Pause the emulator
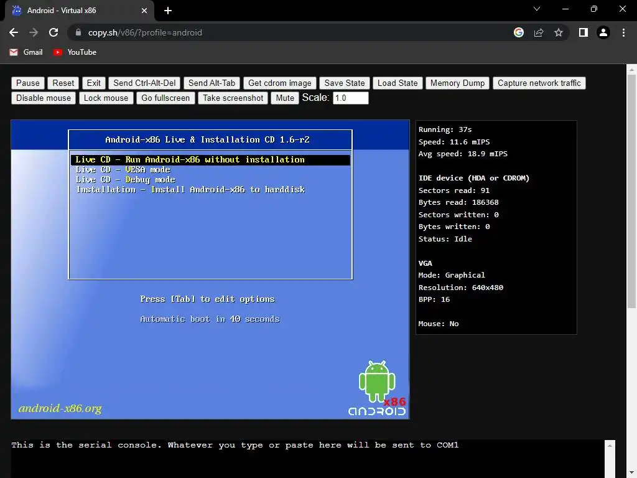This screenshot has height=478, width=637. [27, 83]
